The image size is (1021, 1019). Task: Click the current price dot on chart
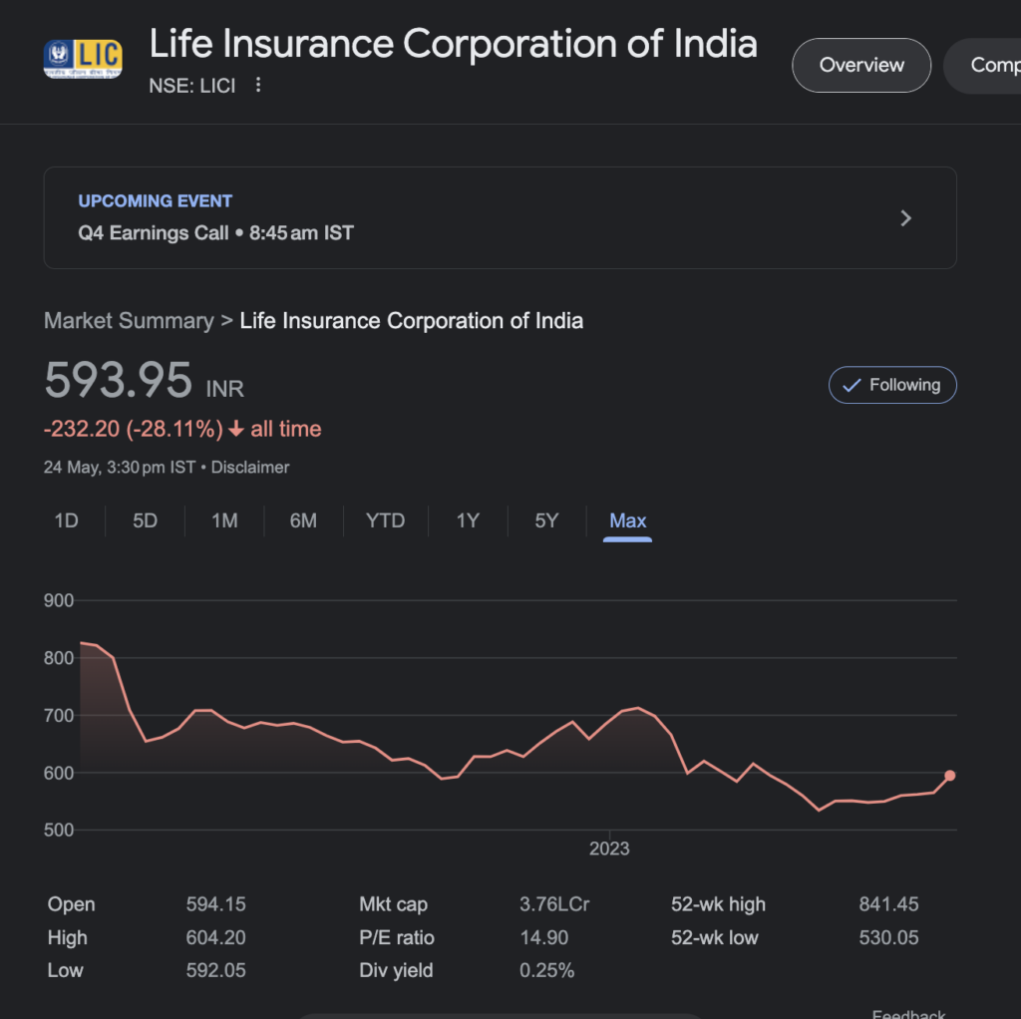(950, 776)
